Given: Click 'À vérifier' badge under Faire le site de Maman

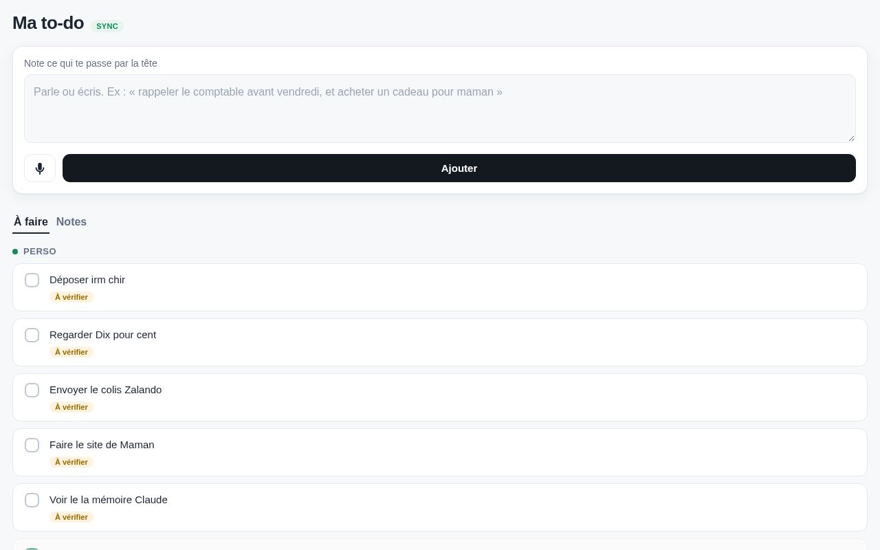Looking at the screenshot, I should pos(71,462).
